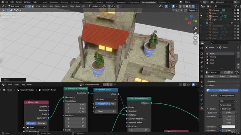Click the Principled BSDF surface button
Screen dimensions: 241x135
[227, 96]
